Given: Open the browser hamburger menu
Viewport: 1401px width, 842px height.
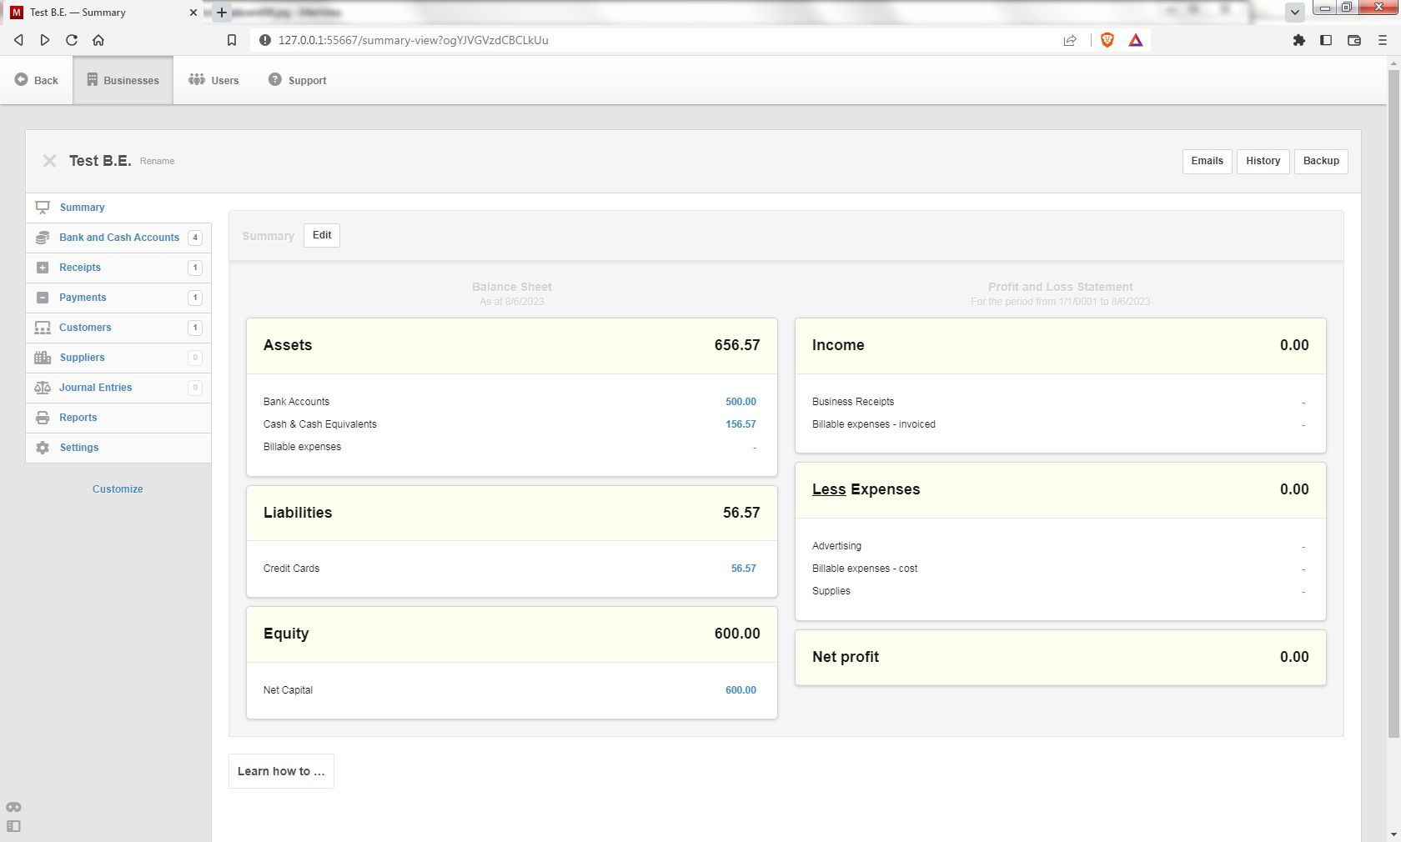Looking at the screenshot, I should pos(1382,40).
